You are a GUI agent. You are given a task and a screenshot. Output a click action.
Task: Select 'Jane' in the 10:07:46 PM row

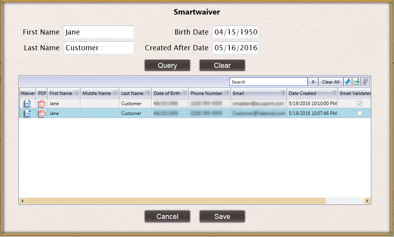click(x=64, y=113)
